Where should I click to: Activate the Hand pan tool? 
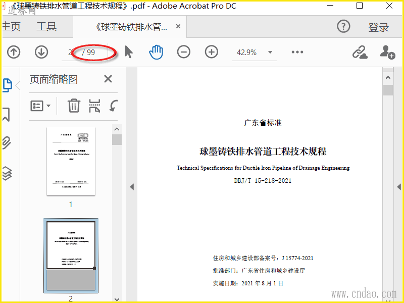tap(156, 52)
